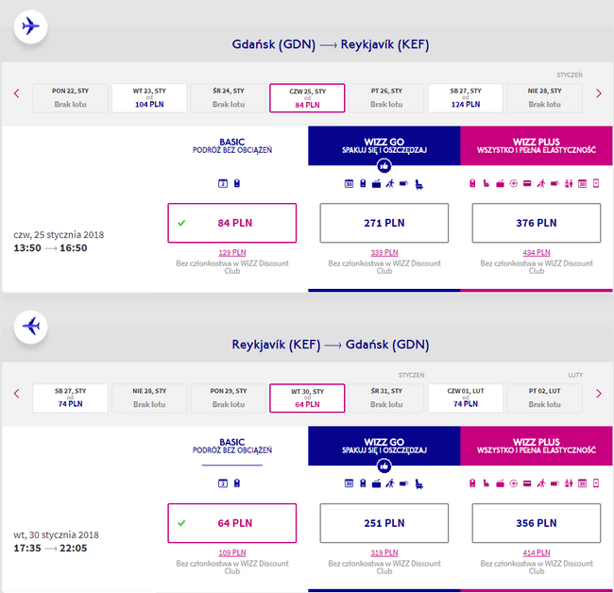Image resolution: width=614 pixels, height=593 pixels.
Task: Click the WIZZ PLUS phone icon on the outbound flight
Action: point(596,183)
